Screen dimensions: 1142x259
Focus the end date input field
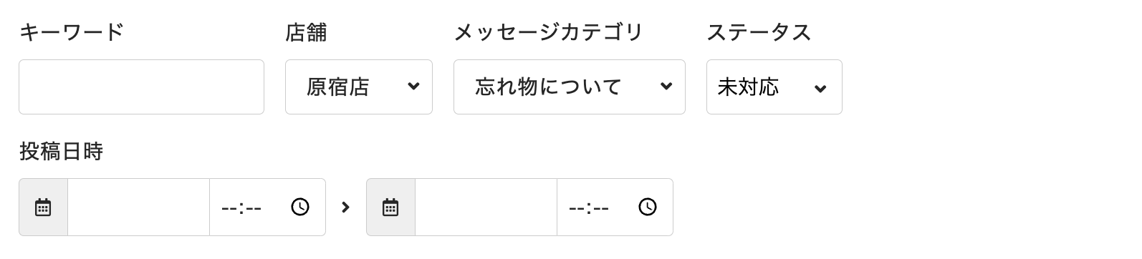point(486,207)
